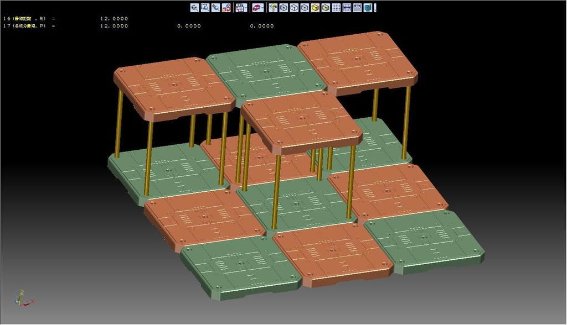
Task: Click the row 17 label ending with 'P) ='
Action: click(x=29, y=25)
